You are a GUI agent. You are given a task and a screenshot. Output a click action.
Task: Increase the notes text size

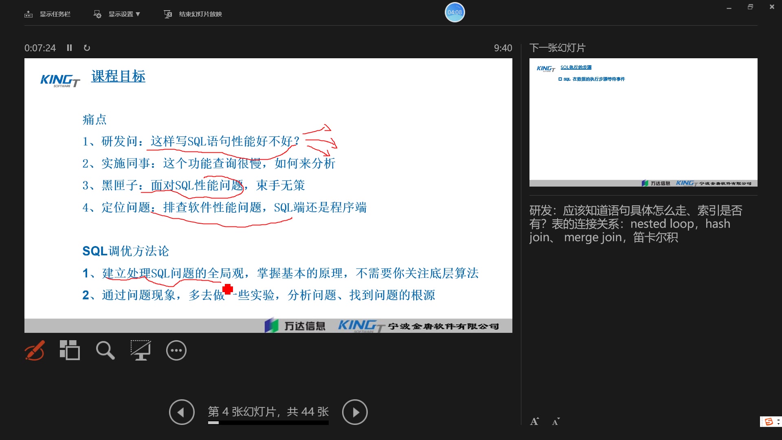[534, 422]
